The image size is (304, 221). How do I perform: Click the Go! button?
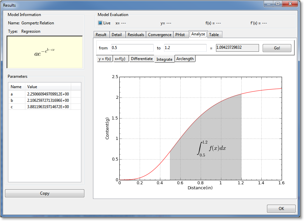pos(277,48)
